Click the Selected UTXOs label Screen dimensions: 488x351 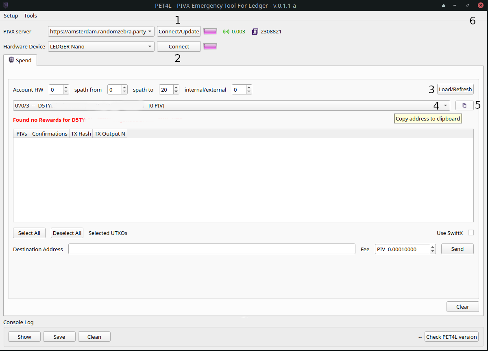[108, 233]
